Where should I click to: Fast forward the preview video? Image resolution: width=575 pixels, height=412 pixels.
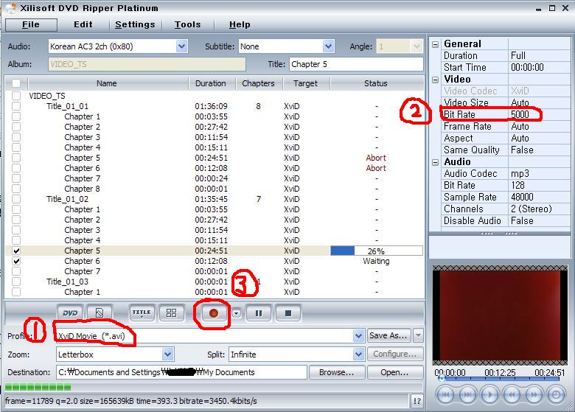coord(534,395)
